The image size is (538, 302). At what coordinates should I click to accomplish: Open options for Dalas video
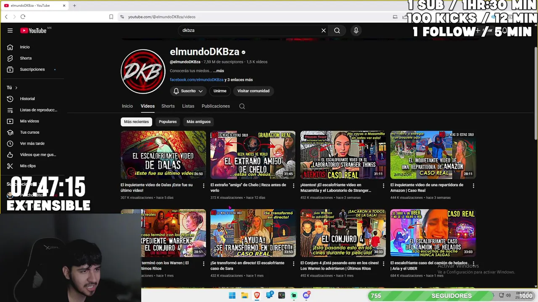204,185
